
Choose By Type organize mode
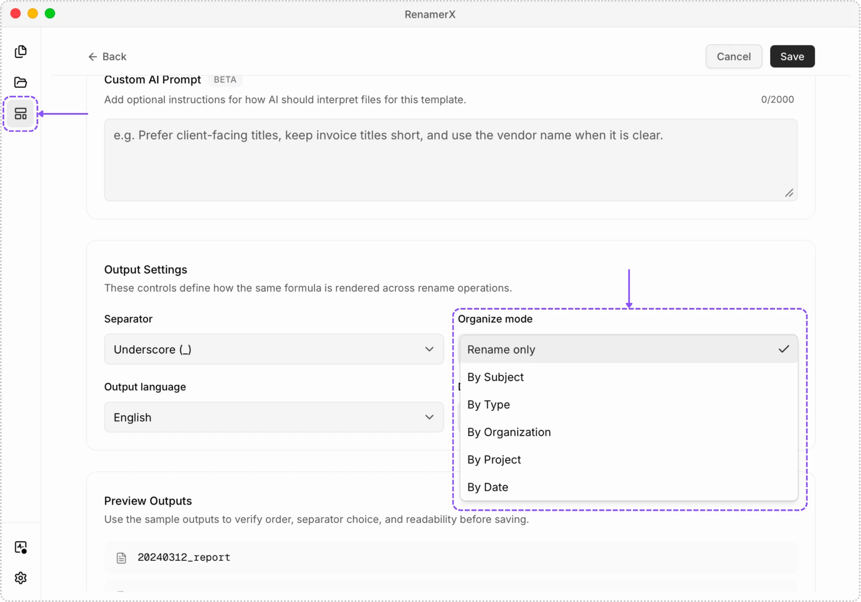click(629, 405)
